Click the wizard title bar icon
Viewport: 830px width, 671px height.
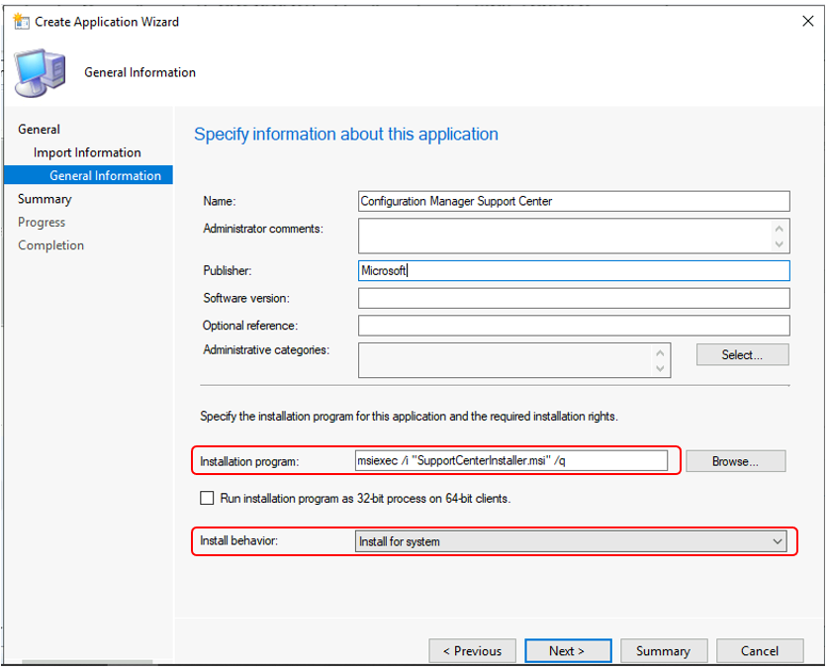pos(21,22)
